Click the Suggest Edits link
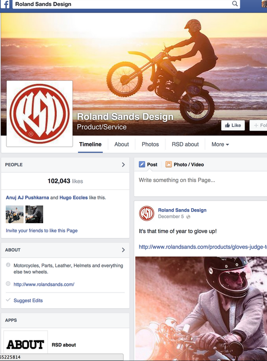267x361 pixels. click(x=28, y=300)
